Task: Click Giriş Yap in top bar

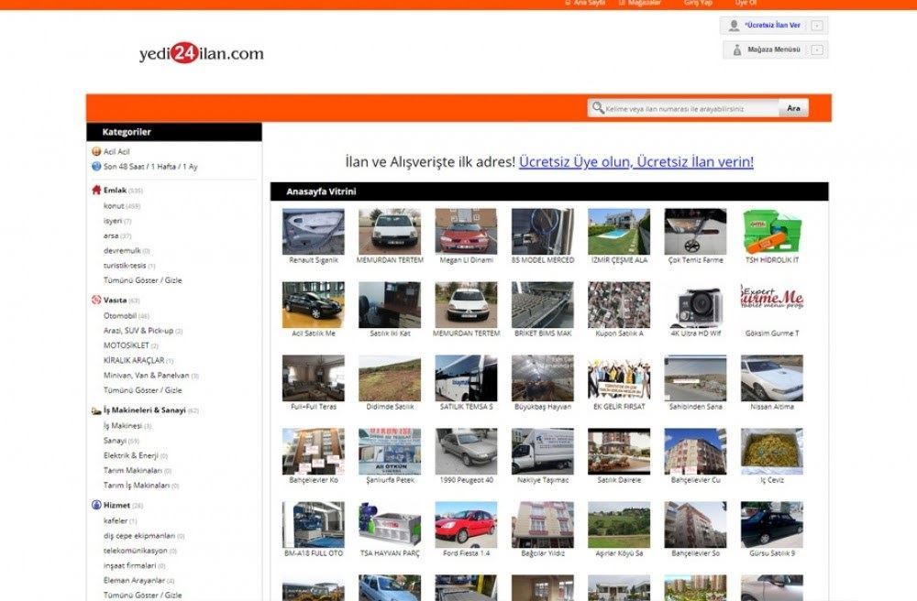Action: coord(698,3)
